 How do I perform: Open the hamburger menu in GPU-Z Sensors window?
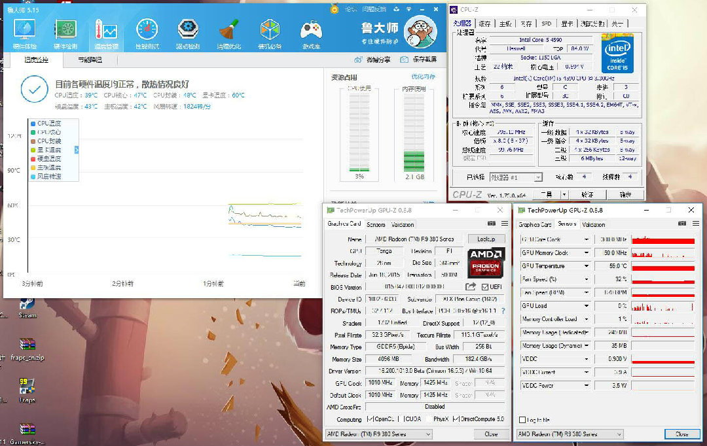pyautogui.click(x=696, y=224)
